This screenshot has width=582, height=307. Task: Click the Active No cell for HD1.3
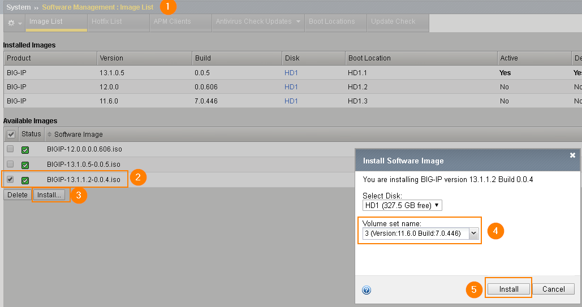click(504, 101)
